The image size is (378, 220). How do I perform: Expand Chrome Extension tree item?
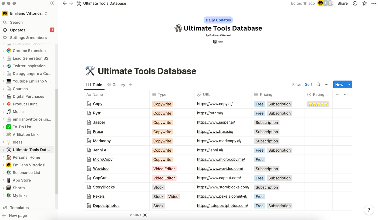[4, 51]
